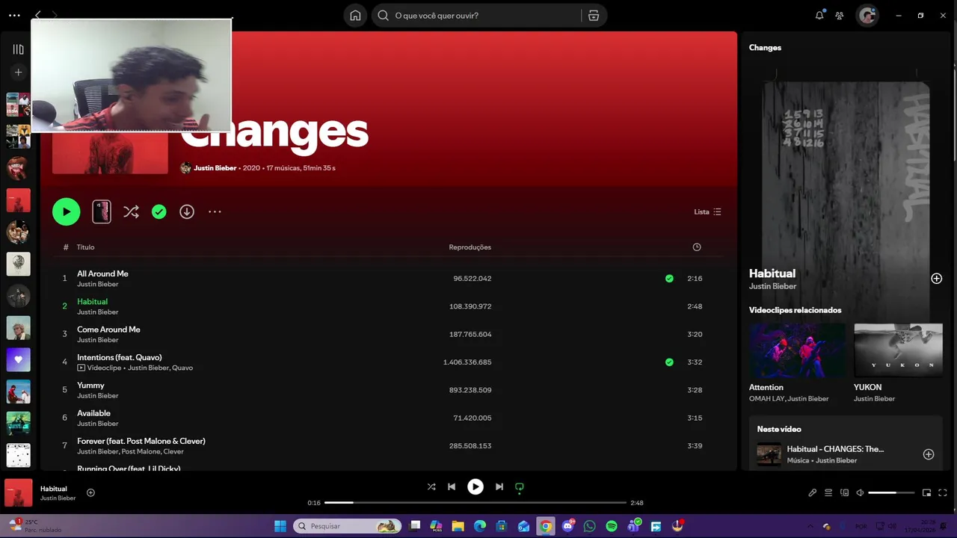
Task: Select the currently playing Habitual track row
Action: coord(389,306)
